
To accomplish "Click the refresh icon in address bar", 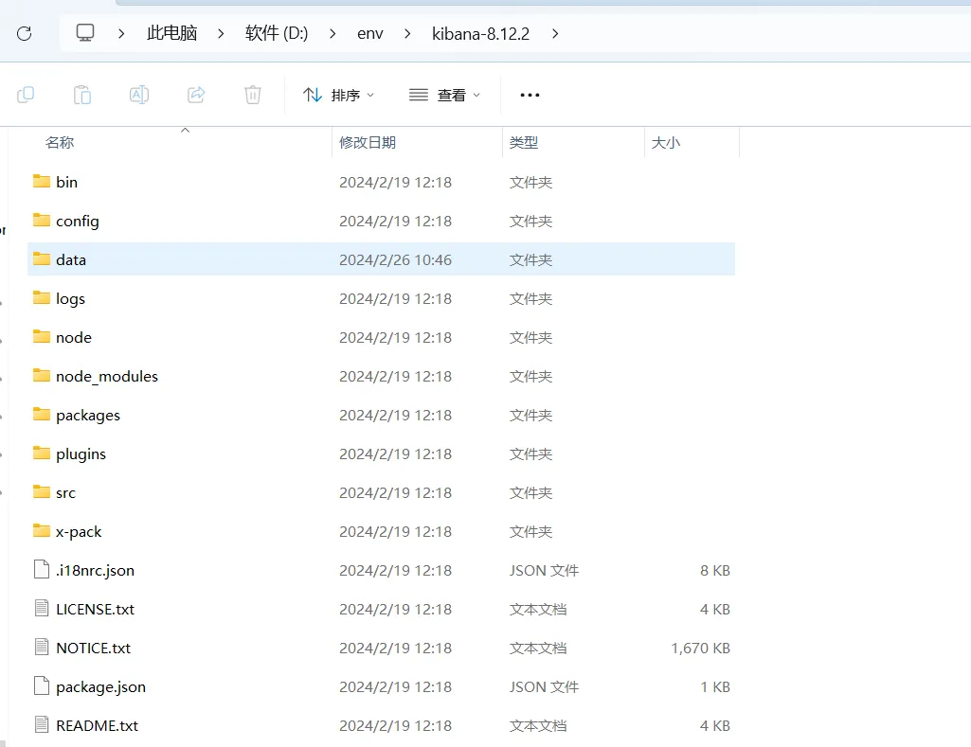I will [24, 33].
